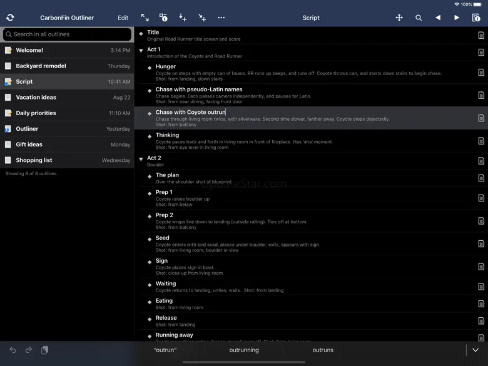Image resolution: width=488 pixels, height=366 pixels.
Task: Tap the expand/collapse arrows icon
Action: (x=145, y=18)
